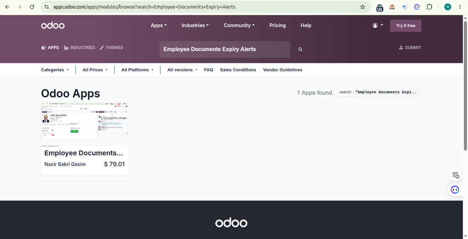The image size is (468, 239).
Task: Click the author name Nazir Bakri Qasim
Action: pyautogui.click(x=65, y=164)
